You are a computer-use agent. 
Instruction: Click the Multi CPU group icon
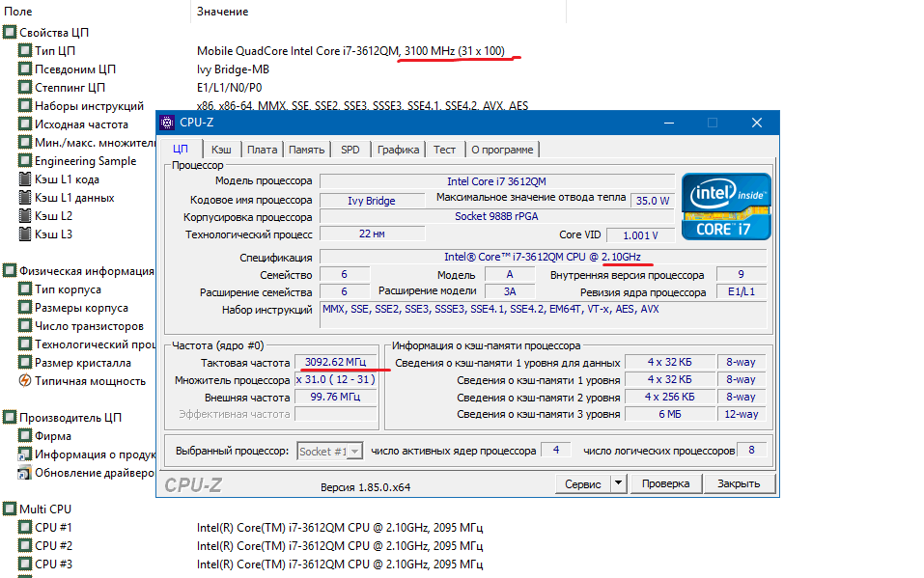(10, 509)
